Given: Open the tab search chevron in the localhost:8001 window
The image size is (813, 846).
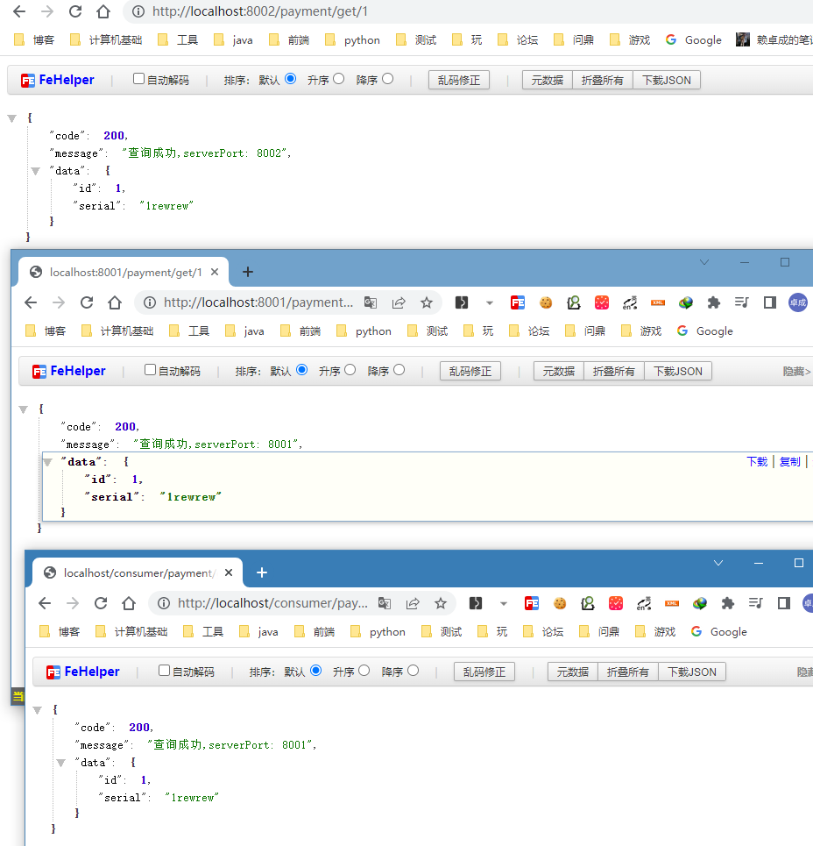Looking at the screenshot, I should [x=704, y=262].
